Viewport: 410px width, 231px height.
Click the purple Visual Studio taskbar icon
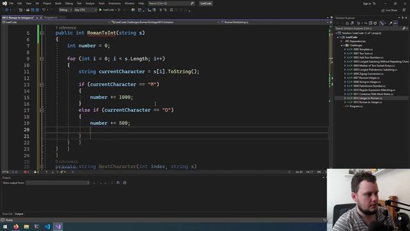click(58, 227)
